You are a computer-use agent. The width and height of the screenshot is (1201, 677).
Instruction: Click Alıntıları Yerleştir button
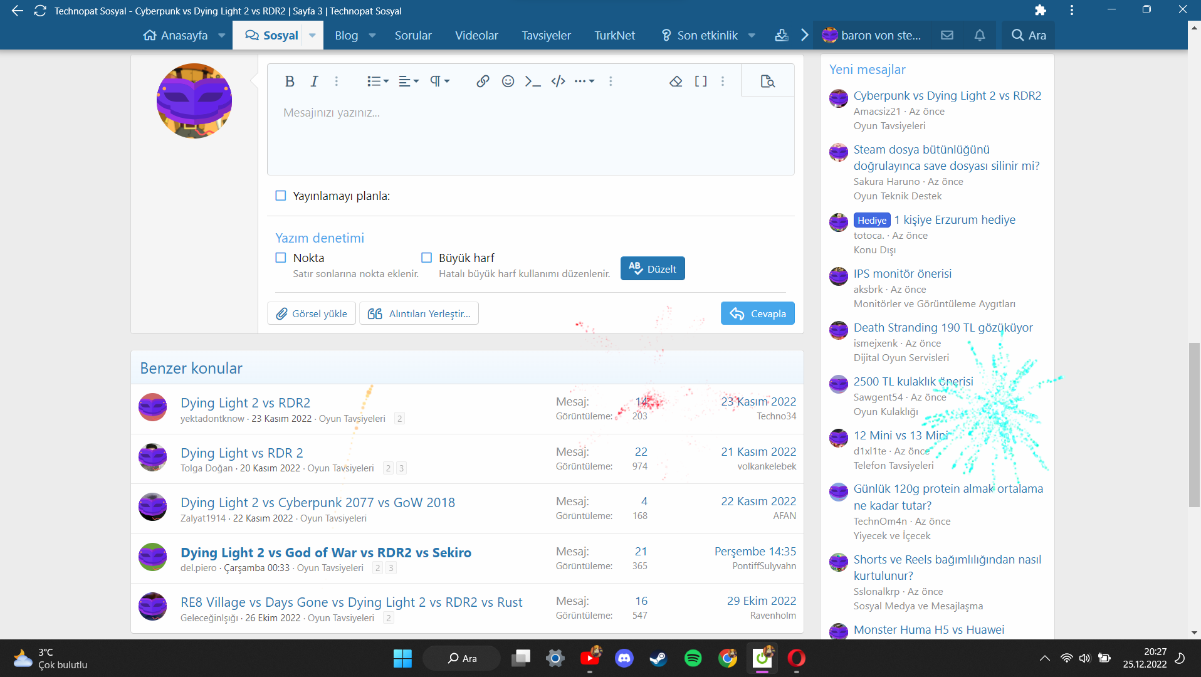[x=419, y=313]
